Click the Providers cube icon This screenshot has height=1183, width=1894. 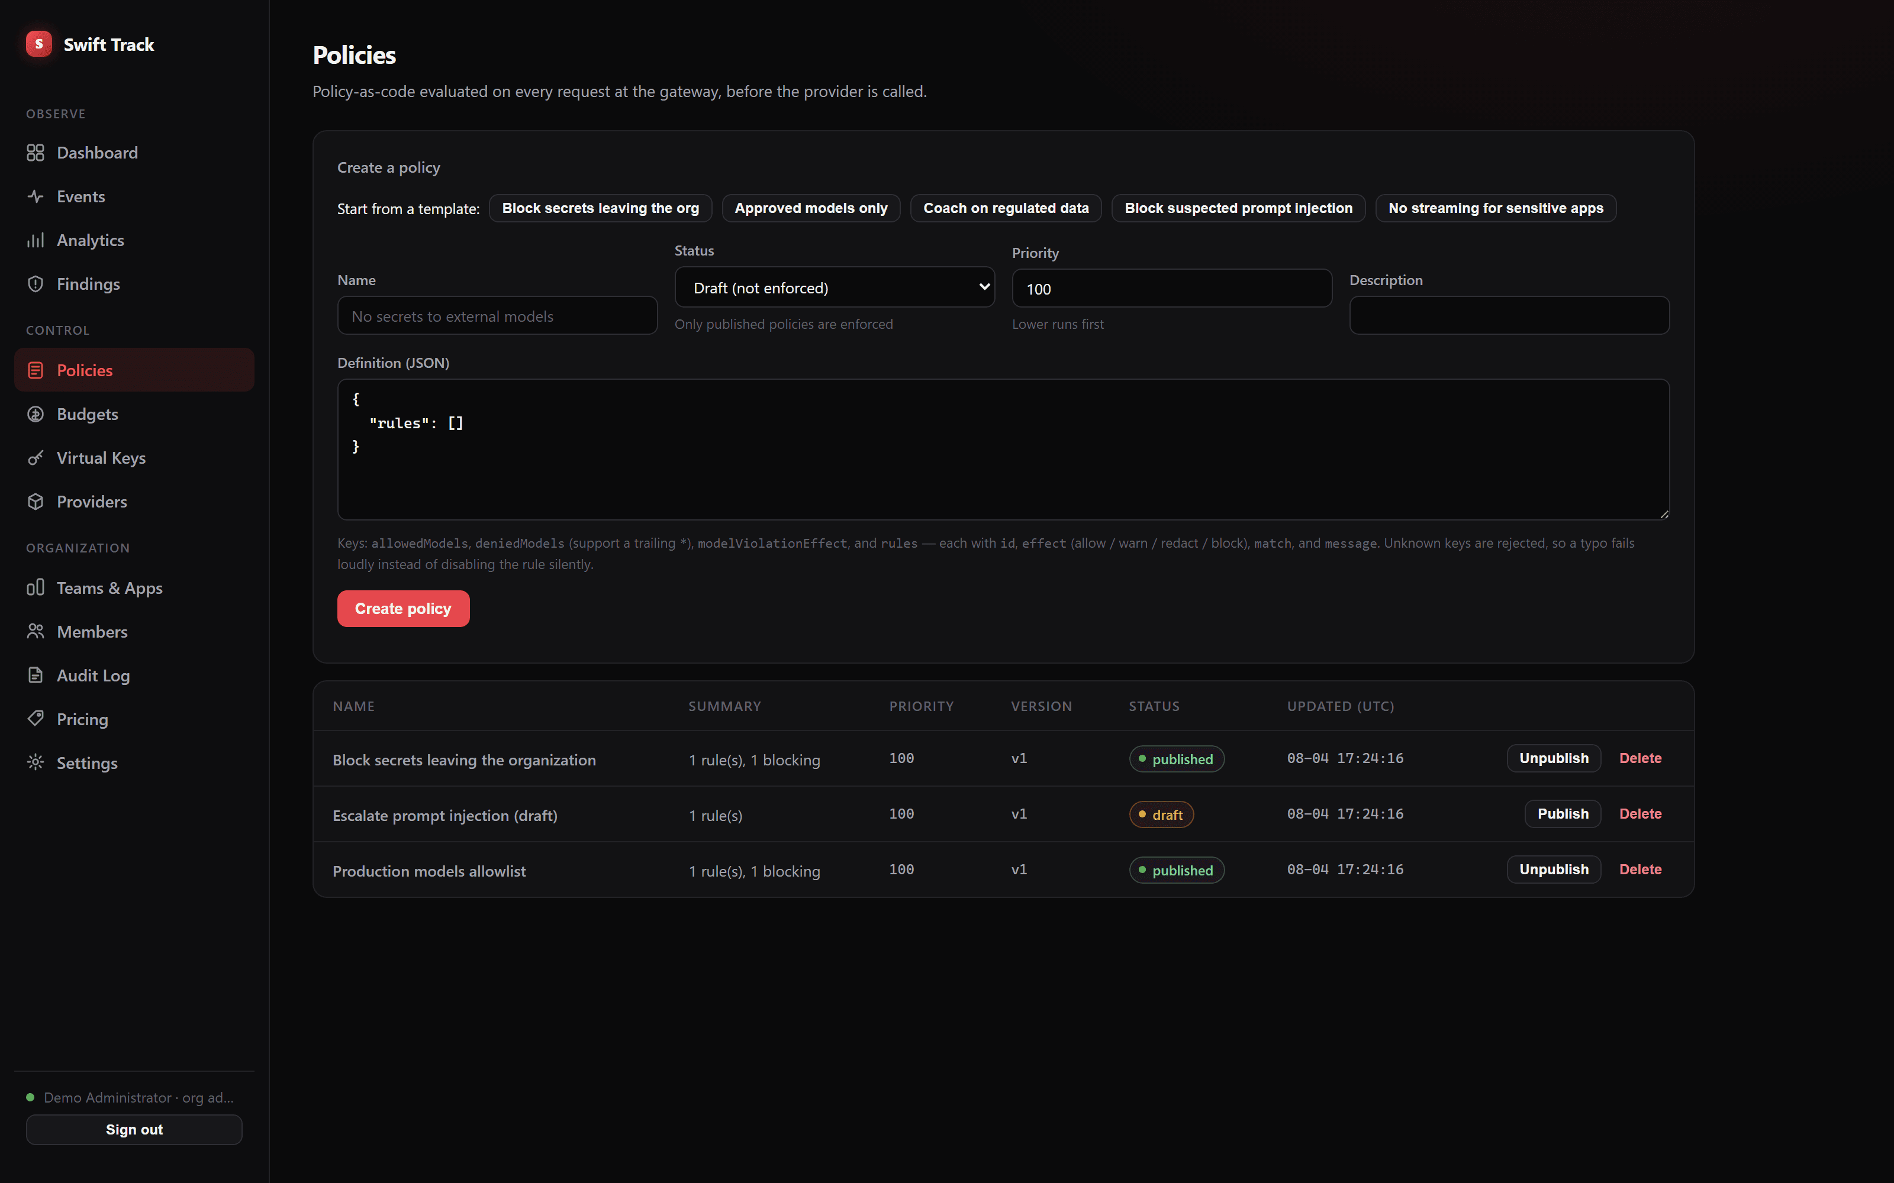point(36,502)
